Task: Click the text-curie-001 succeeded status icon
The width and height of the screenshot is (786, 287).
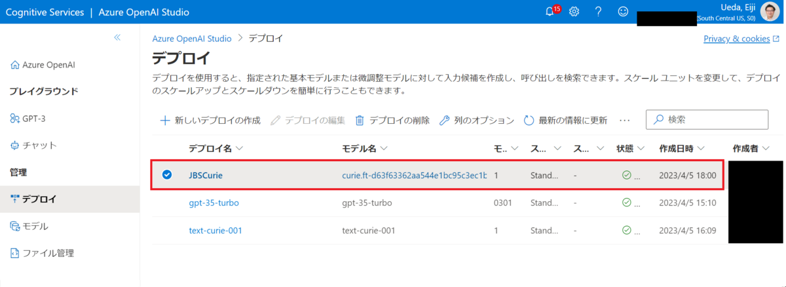Action: 627,231
